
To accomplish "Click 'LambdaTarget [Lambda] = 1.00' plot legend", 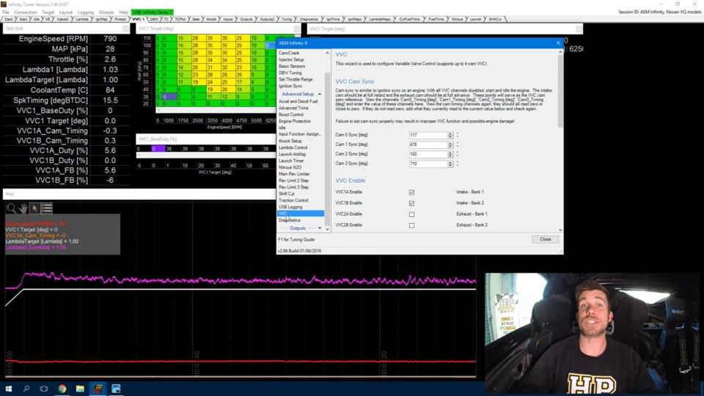I will (42, 241).
